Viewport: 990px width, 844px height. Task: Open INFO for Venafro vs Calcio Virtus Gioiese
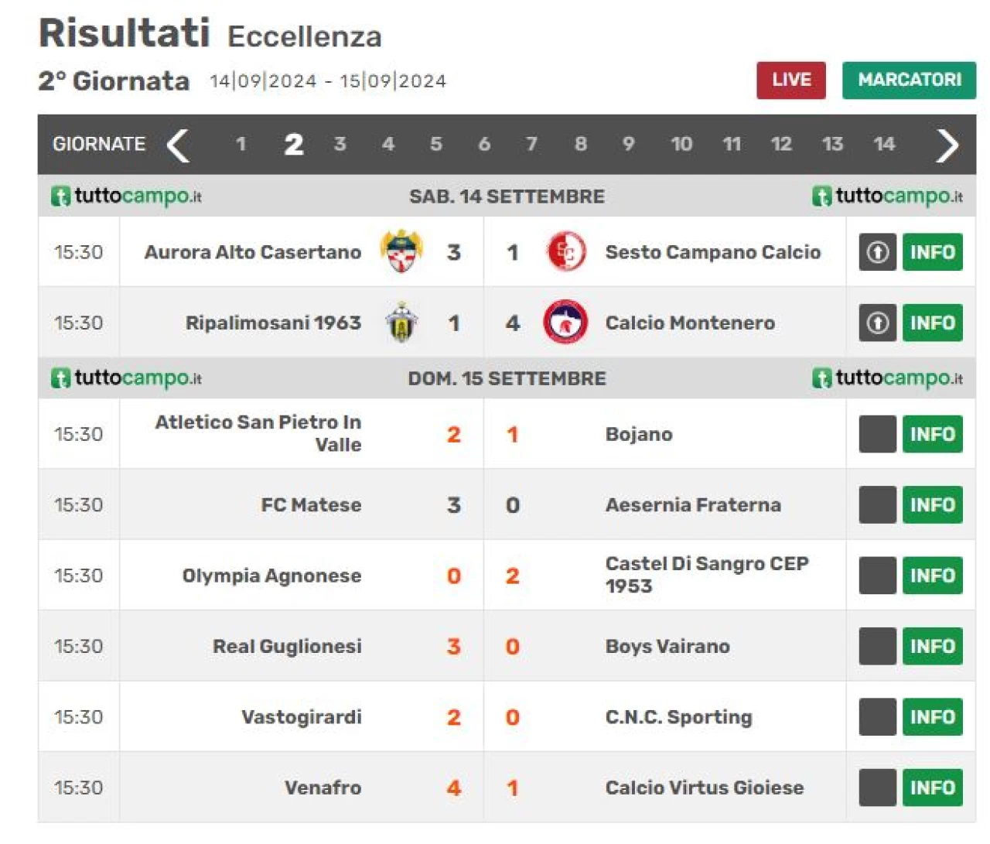pos(933,788)
